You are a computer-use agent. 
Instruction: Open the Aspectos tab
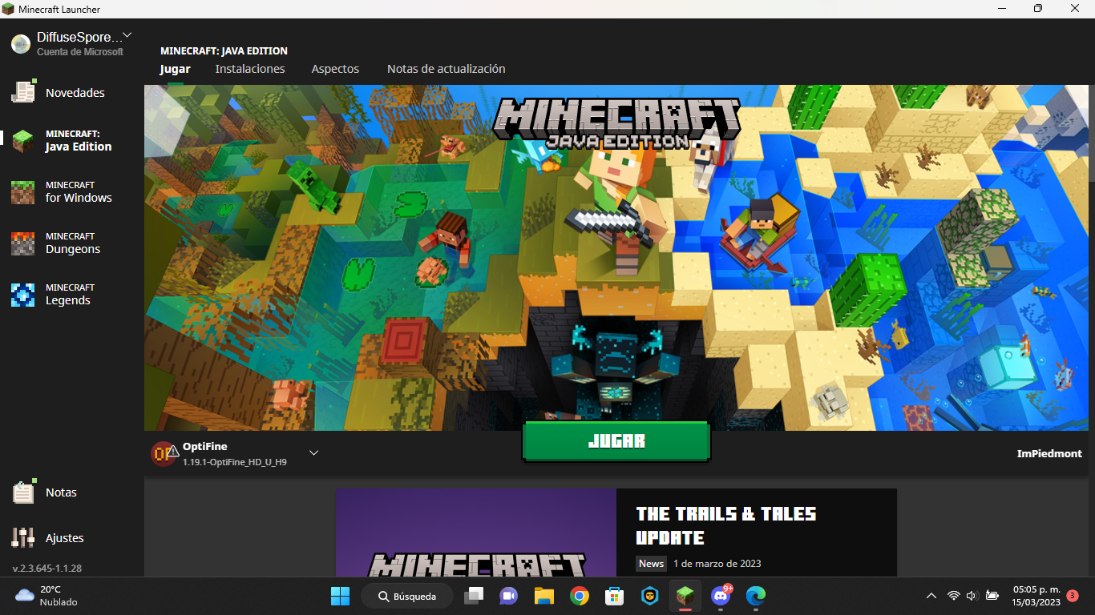click(335, 69)
